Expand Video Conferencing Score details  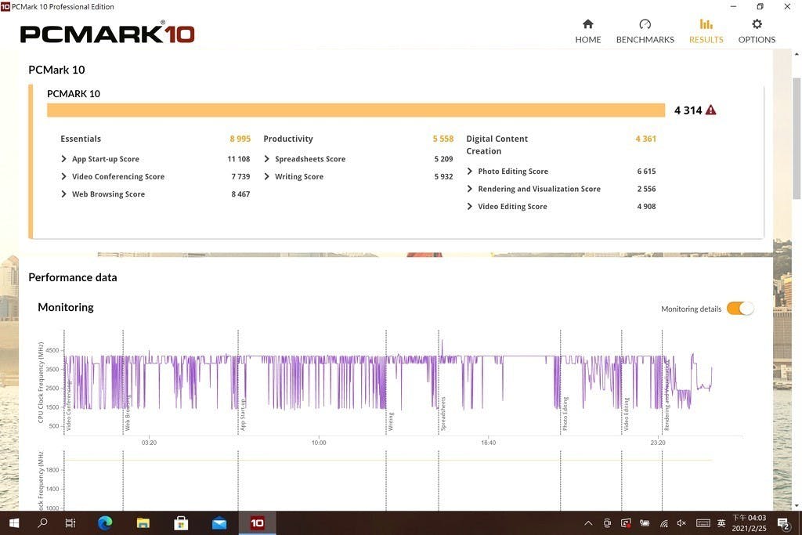click(x=63, y=176)
